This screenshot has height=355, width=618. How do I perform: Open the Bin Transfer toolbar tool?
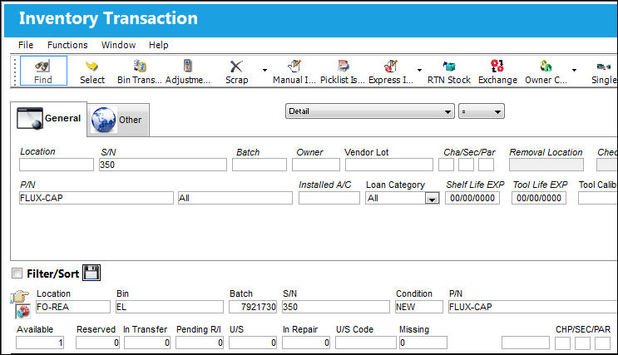(x=140, y=71)
